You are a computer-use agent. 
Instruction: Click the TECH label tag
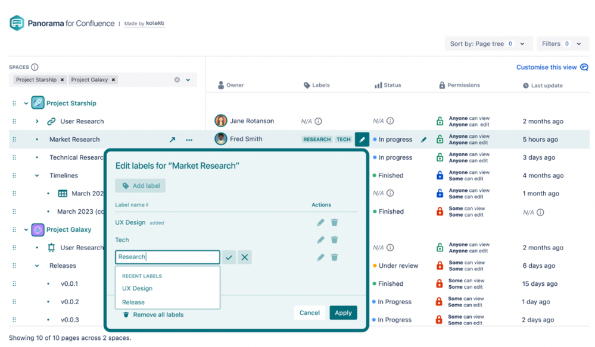point(344,140)
